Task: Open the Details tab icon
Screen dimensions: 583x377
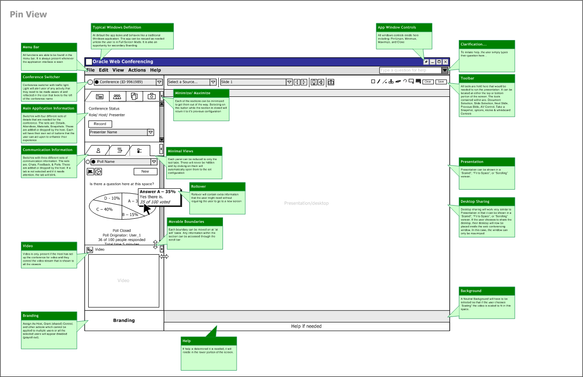Action: tap(99, 96)
